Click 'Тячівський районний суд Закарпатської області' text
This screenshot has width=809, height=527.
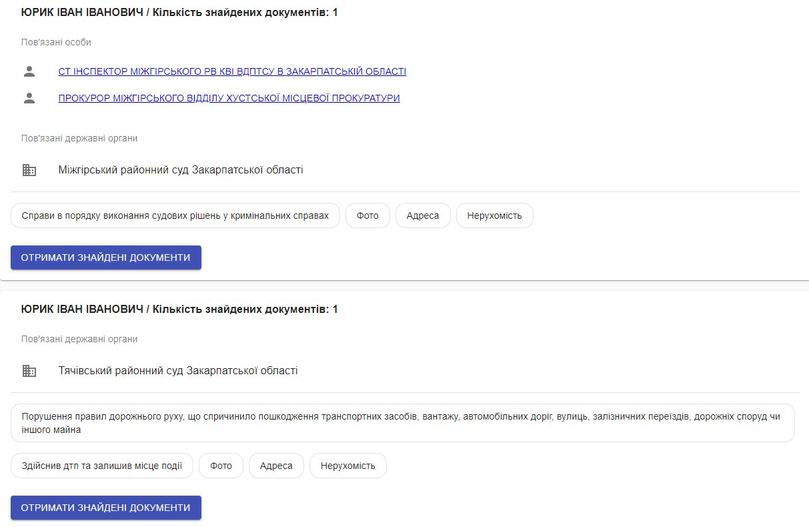178,371
